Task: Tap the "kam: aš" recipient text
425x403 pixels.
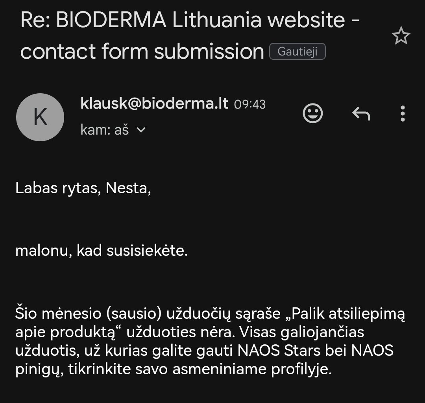Action: point(104,130)
